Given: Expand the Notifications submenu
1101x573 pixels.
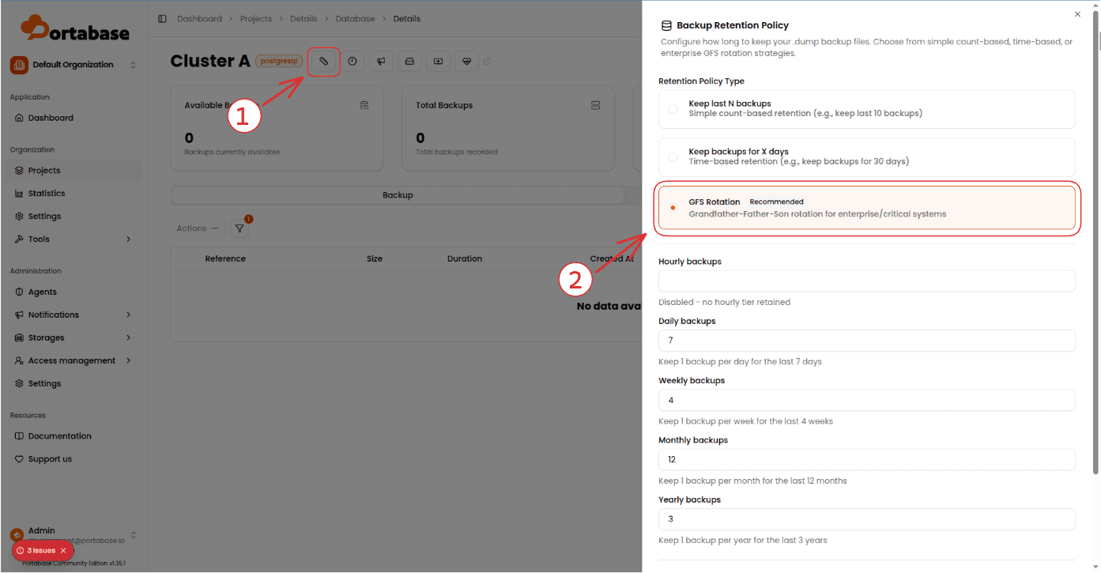Looking at the screenshot, I should click(73, 315).
